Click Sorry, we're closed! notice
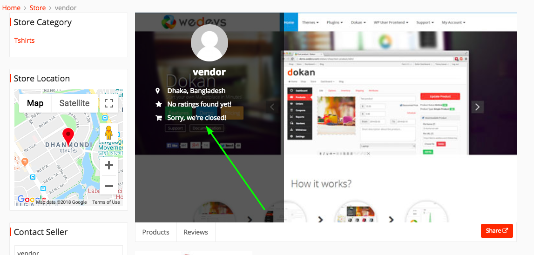The height and width of the screenshot is (255, 534). tap(196, 118)
